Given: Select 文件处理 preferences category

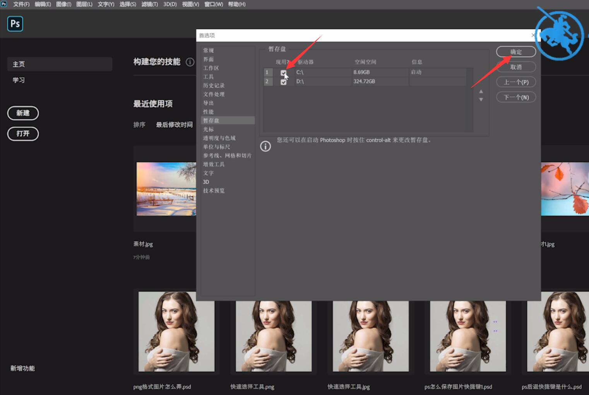Looking at the screenshot, I should (x=214, y=94).
